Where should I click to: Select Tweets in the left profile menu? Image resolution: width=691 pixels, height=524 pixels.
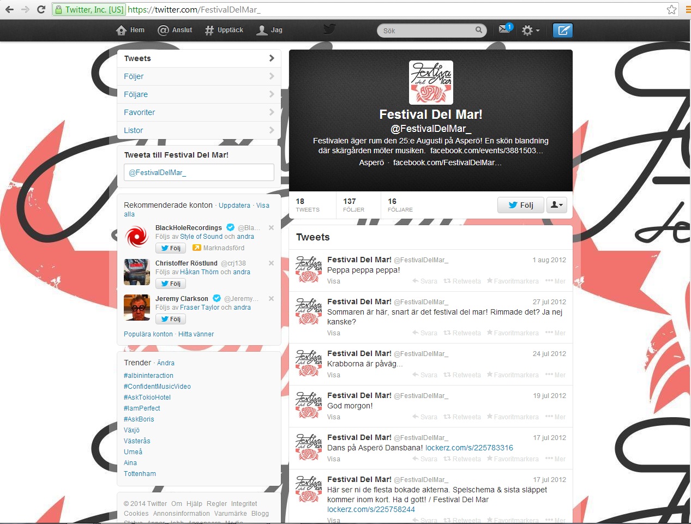(x=199, y=58)
